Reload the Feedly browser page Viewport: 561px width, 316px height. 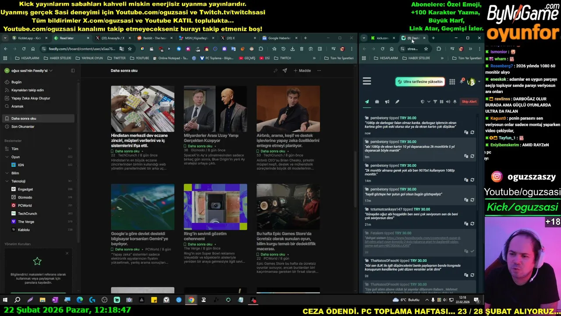[24, 49]
